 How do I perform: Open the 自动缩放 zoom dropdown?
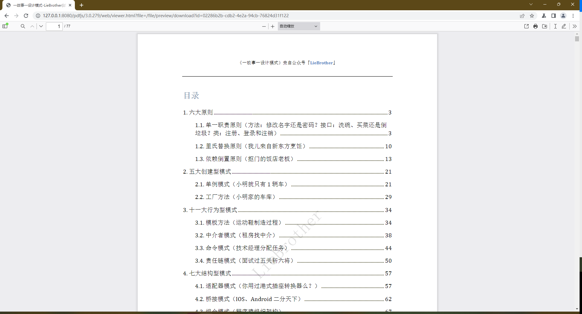point(299,26)
